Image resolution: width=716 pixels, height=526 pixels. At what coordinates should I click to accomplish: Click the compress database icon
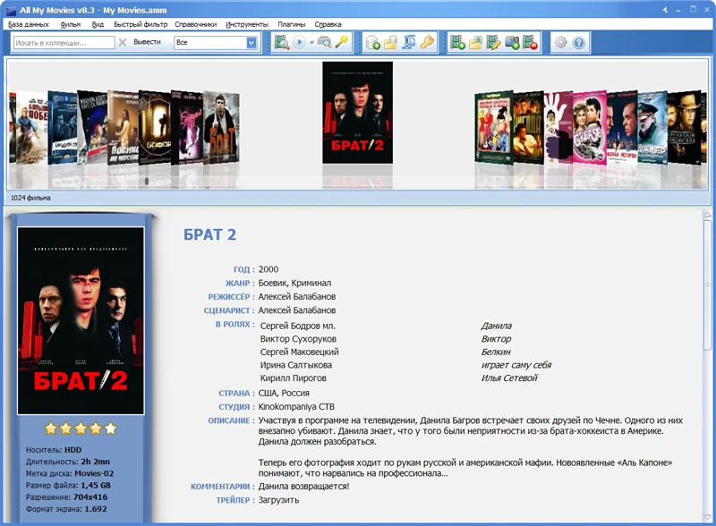pos(409,42)
